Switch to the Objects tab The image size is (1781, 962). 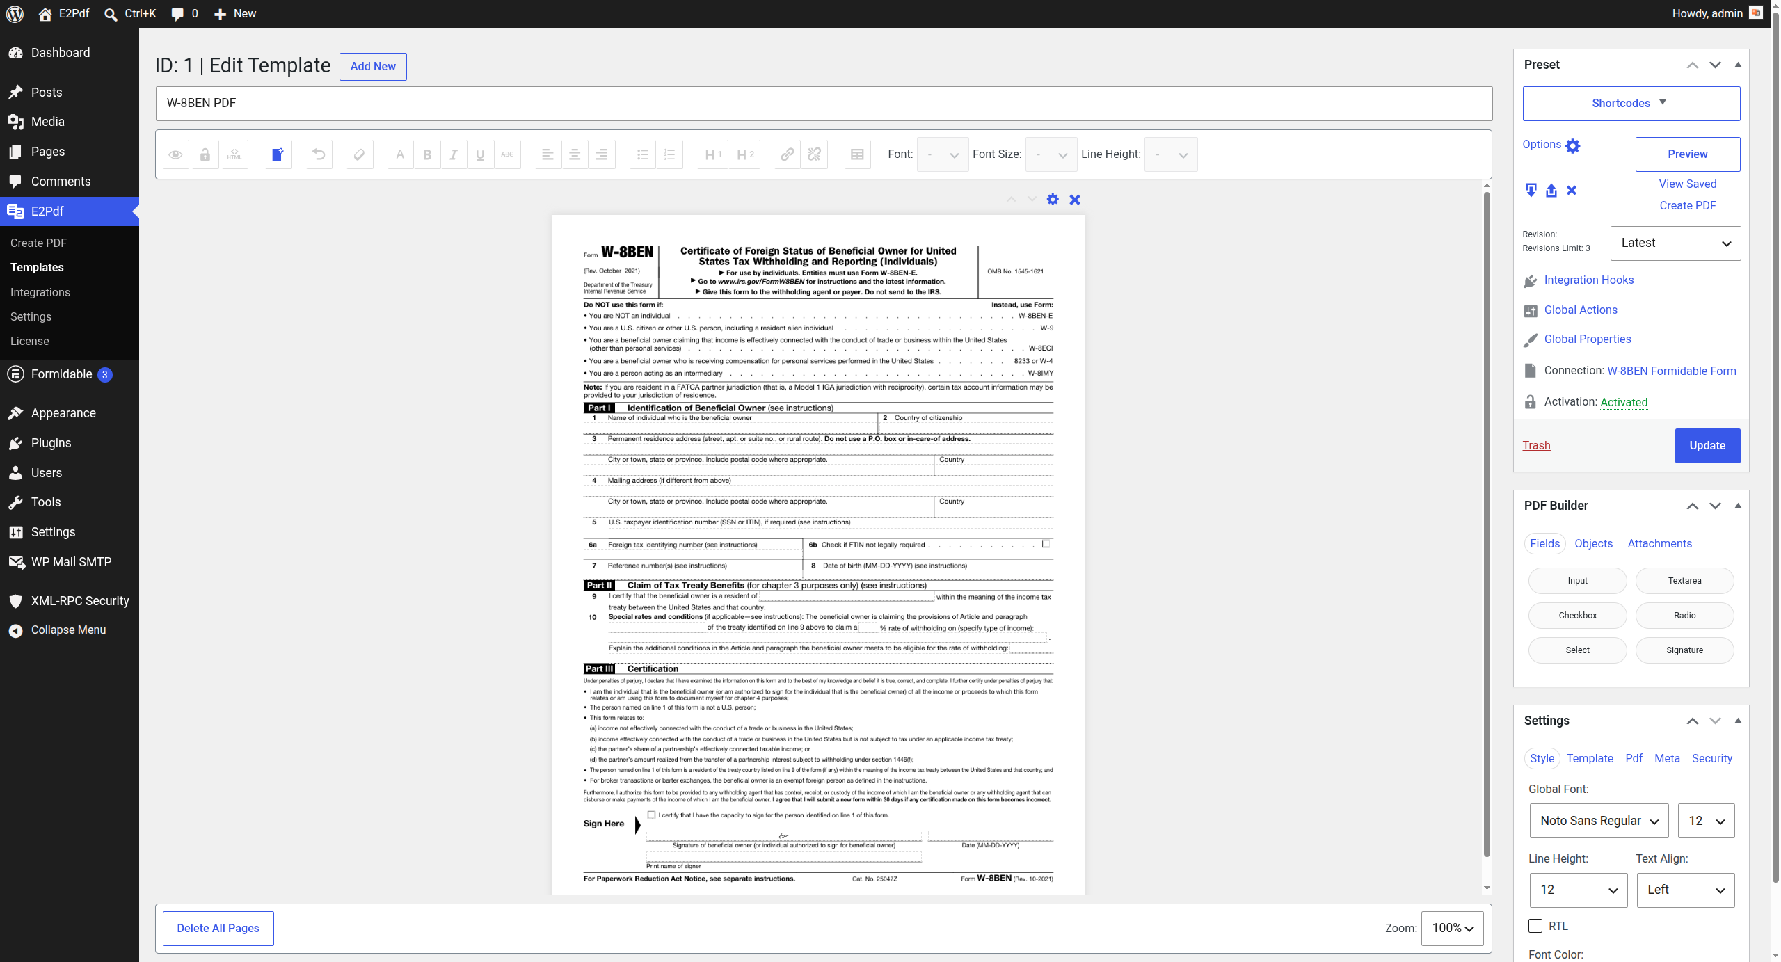click(x=1593, y=543)
